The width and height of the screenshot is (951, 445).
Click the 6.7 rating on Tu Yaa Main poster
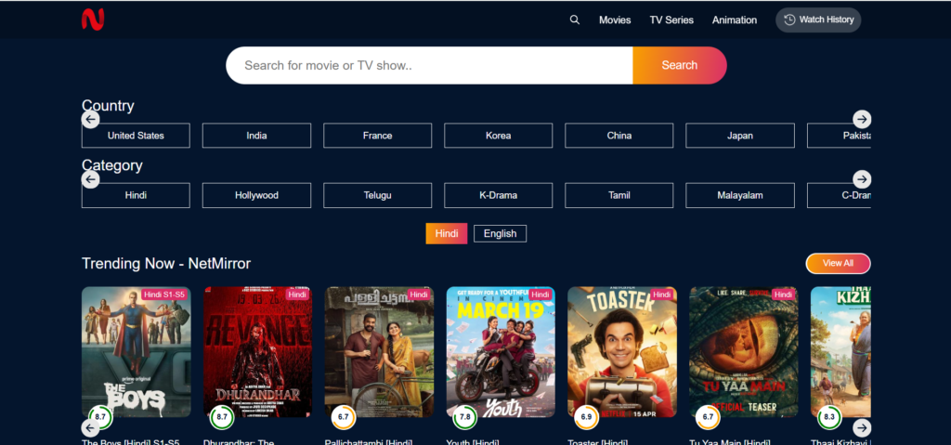tap(708, 417)
